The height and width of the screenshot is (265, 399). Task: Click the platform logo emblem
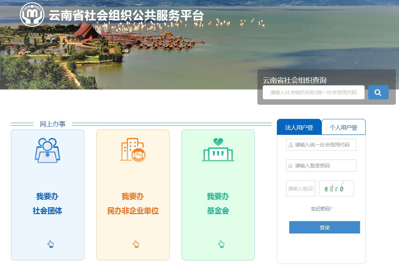tap(32, 15)
